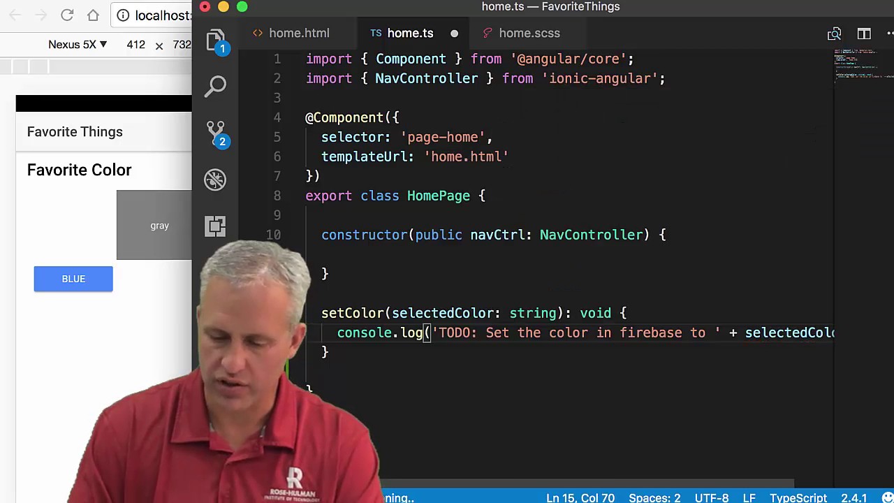Open the Nexus 5X device dropdown
Screen dimensions: 894x503
pos(78,45)
